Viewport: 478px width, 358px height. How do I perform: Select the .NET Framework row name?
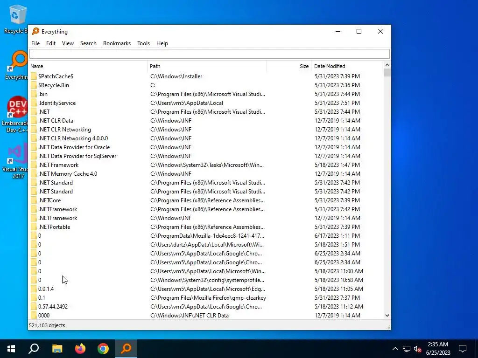[x=58, y=165]
